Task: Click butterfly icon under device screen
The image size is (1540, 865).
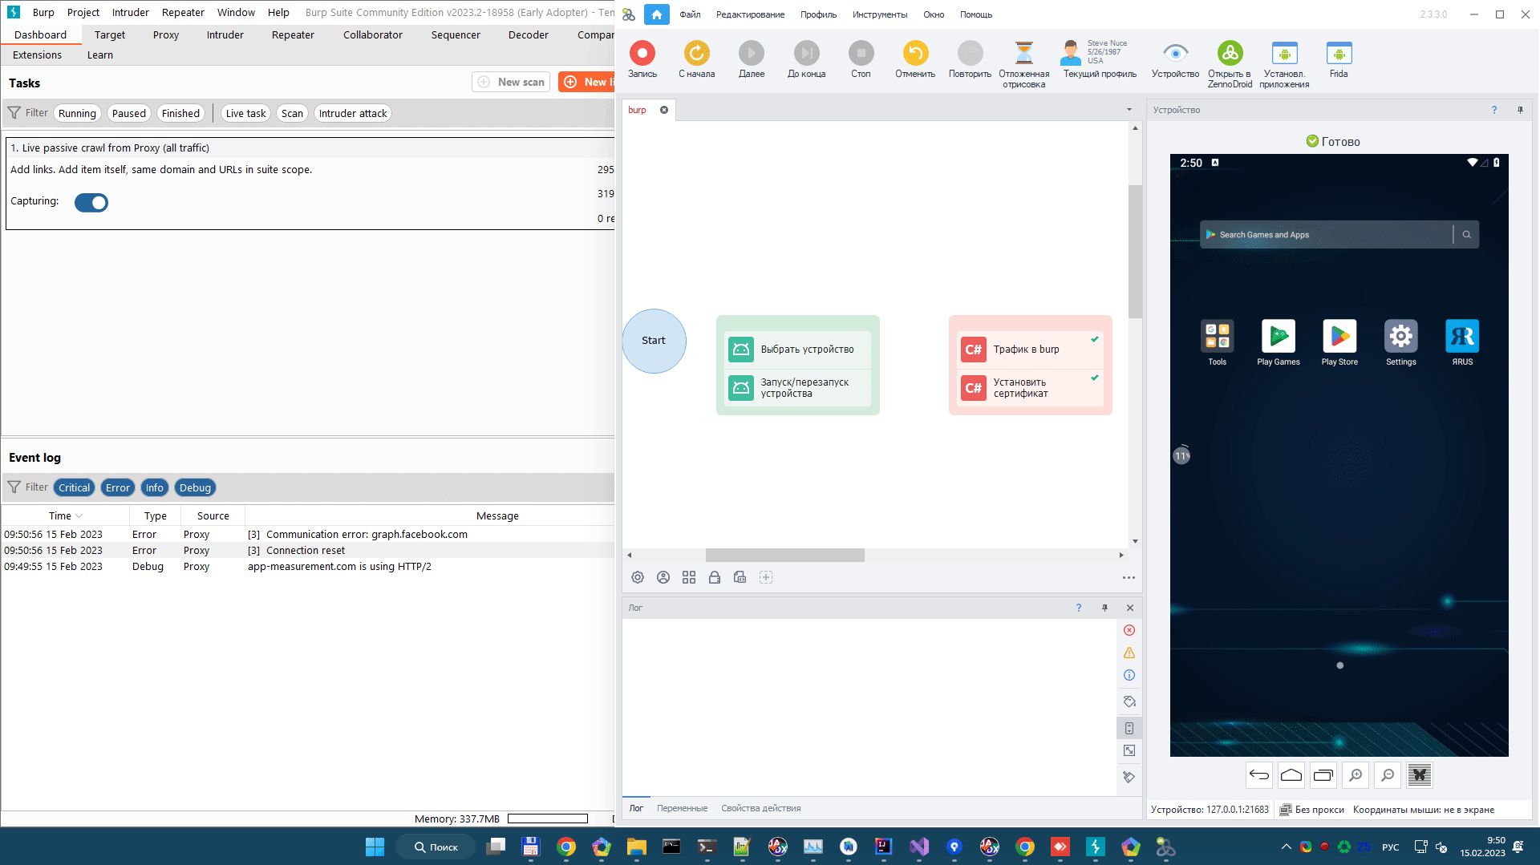Action: click(1420, 774)
